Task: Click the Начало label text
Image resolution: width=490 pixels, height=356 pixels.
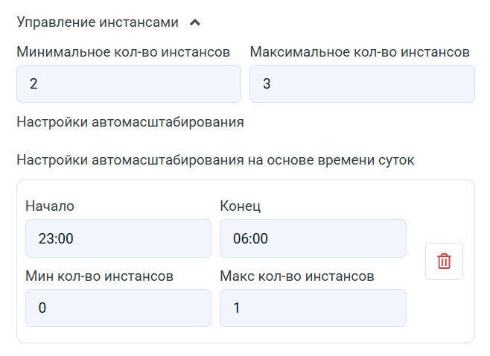Action: 50,206
